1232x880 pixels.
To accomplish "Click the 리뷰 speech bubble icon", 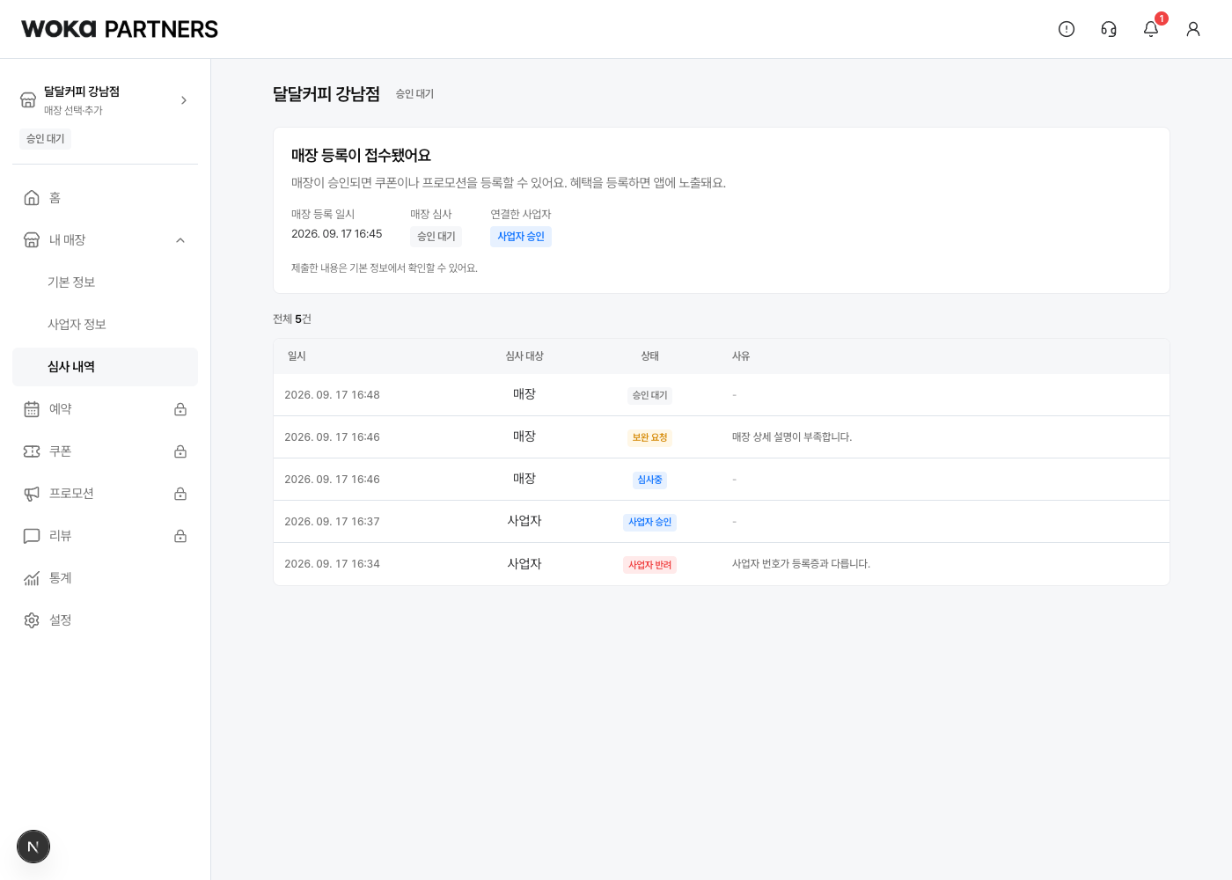I will (x=32, y=536).
